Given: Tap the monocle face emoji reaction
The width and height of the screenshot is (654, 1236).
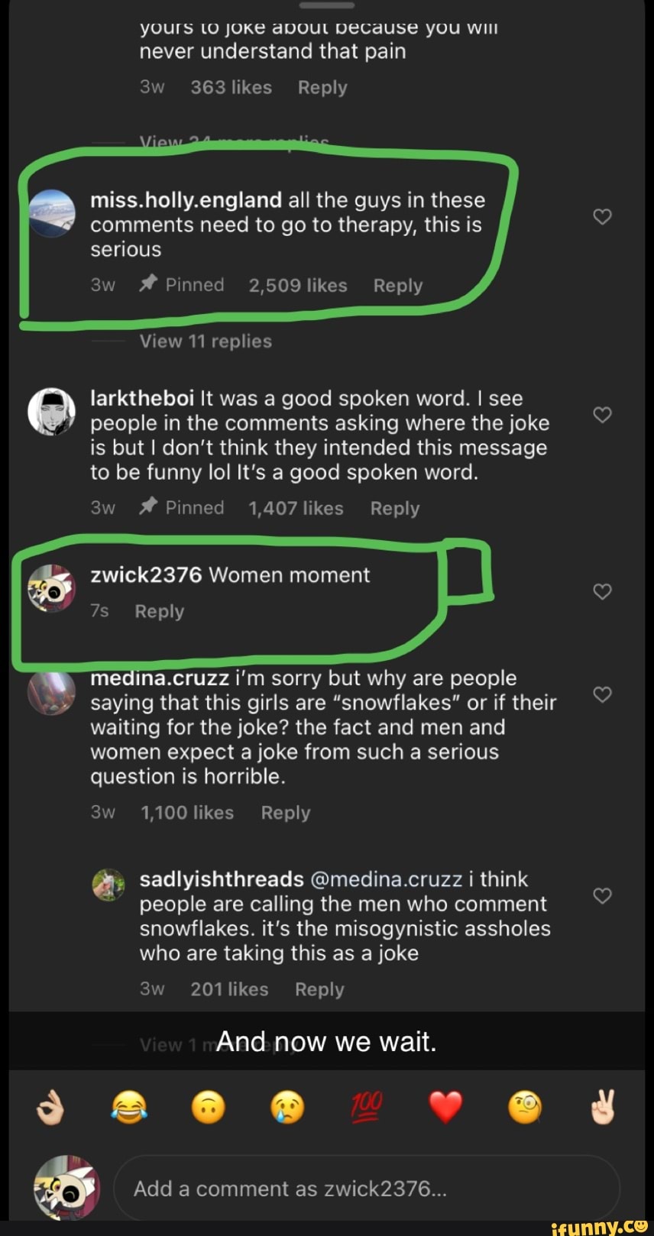Looking at the screenshot, I should tap(525, 1107).
